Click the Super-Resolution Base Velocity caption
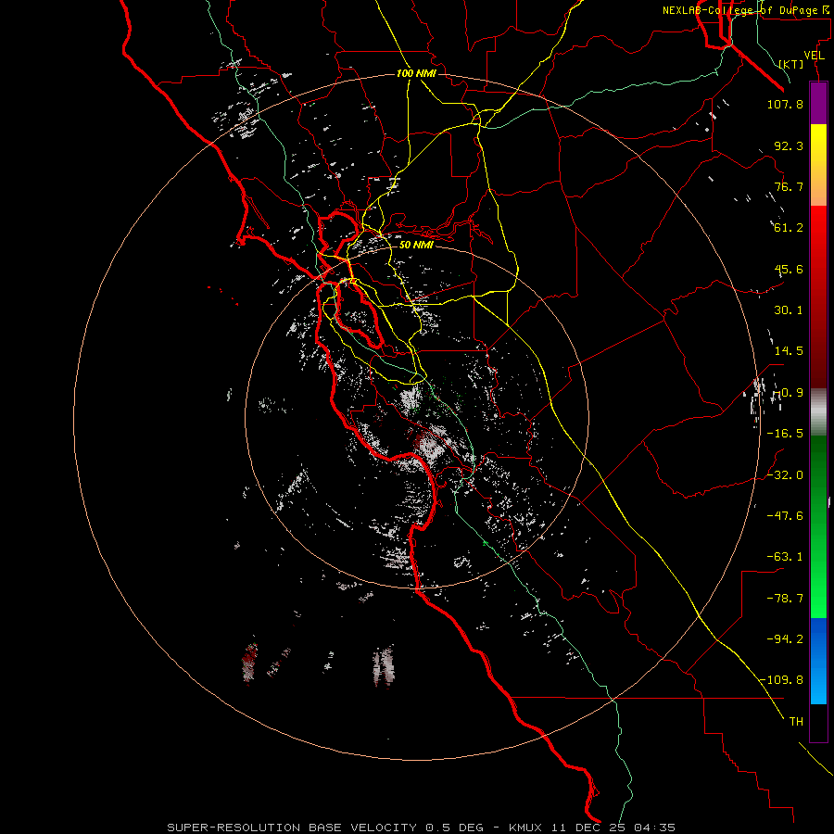 point(422,828)
